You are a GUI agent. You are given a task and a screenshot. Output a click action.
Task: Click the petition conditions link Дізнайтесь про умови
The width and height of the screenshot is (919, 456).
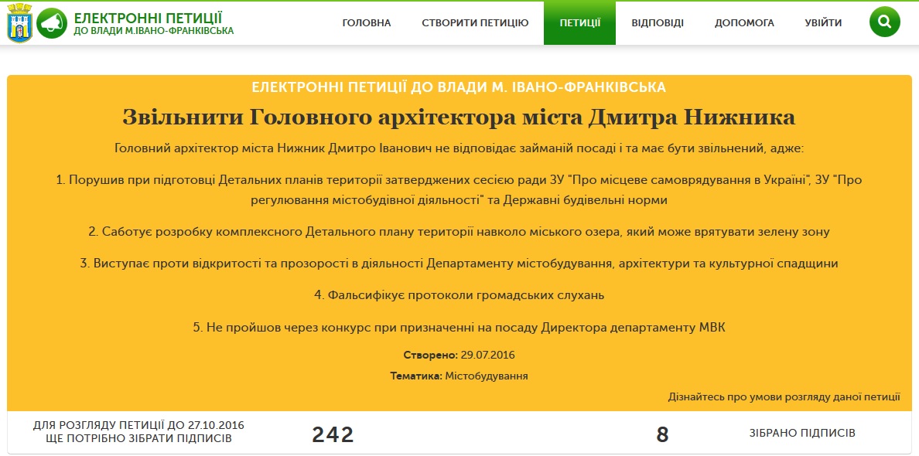click(784, 397)
